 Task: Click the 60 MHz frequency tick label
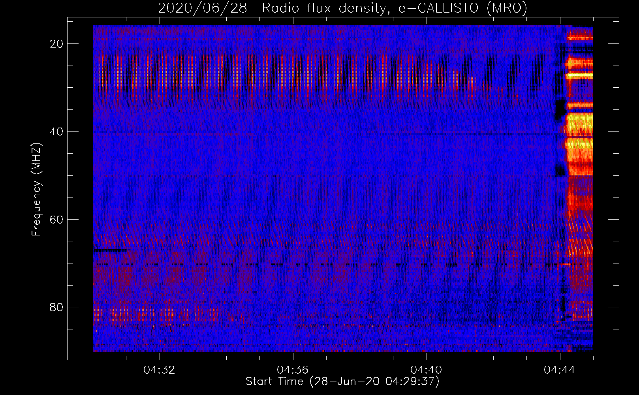pos(56,219)
